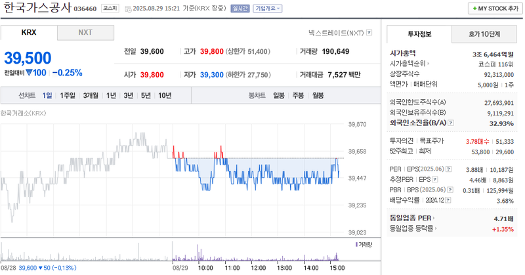This screenshot has width=525, height=275.
Task: Click the 10:00 time axis label
Action: (205, 268)
